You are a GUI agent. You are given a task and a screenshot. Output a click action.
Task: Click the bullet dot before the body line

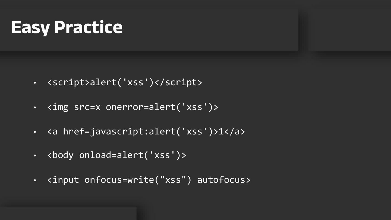[x=35, y=156]
